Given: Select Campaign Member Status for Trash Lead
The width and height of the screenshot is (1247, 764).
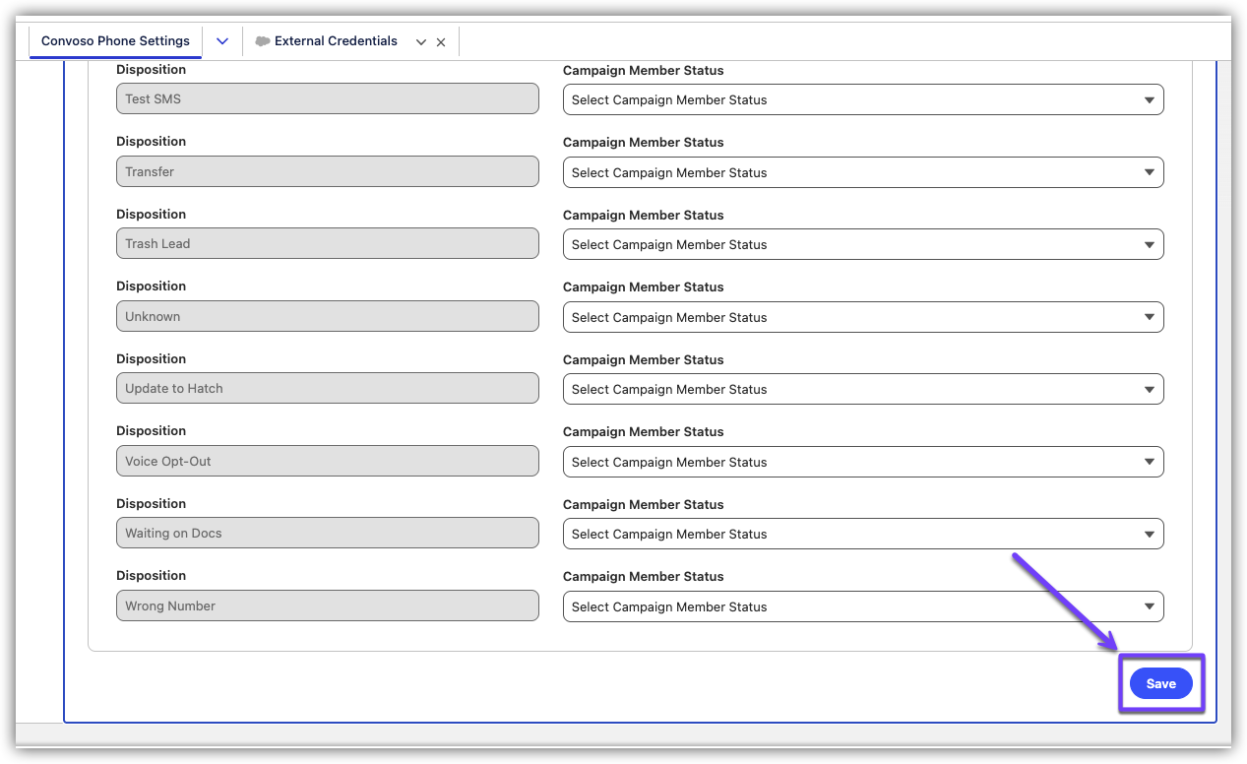Looking at the screenshot, I should (x=862, y=244).
